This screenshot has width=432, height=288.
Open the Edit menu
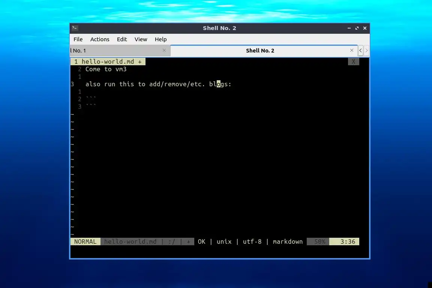[122, 39]
